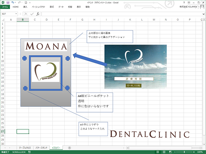This screenshot has width=206, height=154.
Task: Switch to Page Break Preview icon
Action: [170, 152]
